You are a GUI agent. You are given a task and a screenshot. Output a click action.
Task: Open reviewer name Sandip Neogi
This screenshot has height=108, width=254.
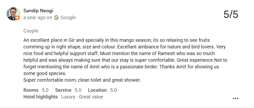point(38,11)
